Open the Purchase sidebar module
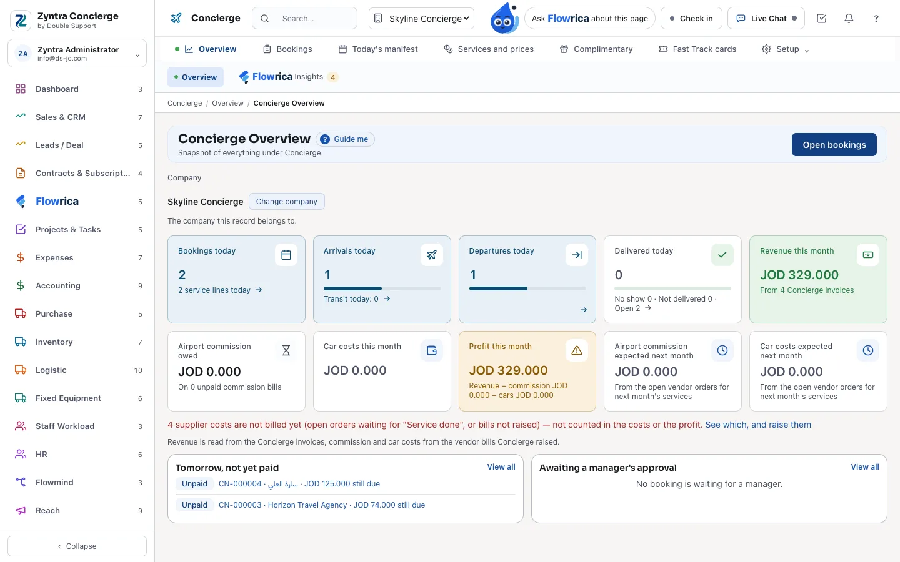 click(77, 313)
